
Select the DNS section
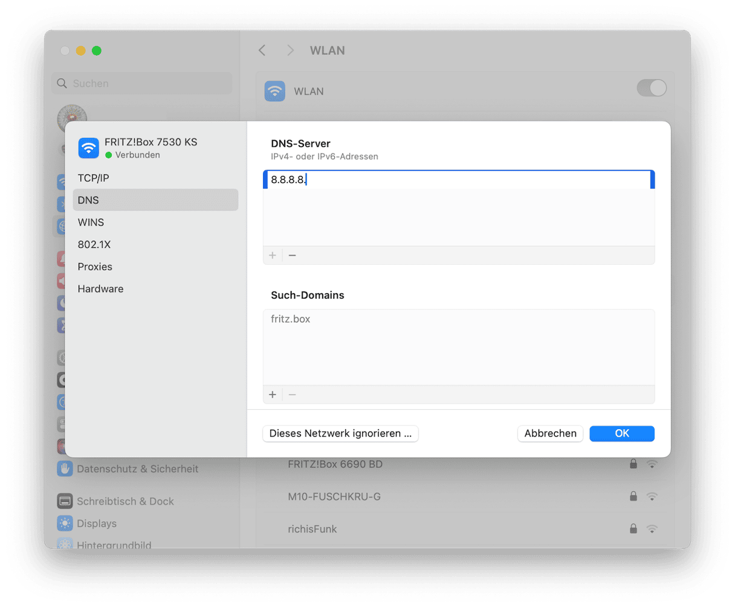pyautogui.click(x=155, y=200)
